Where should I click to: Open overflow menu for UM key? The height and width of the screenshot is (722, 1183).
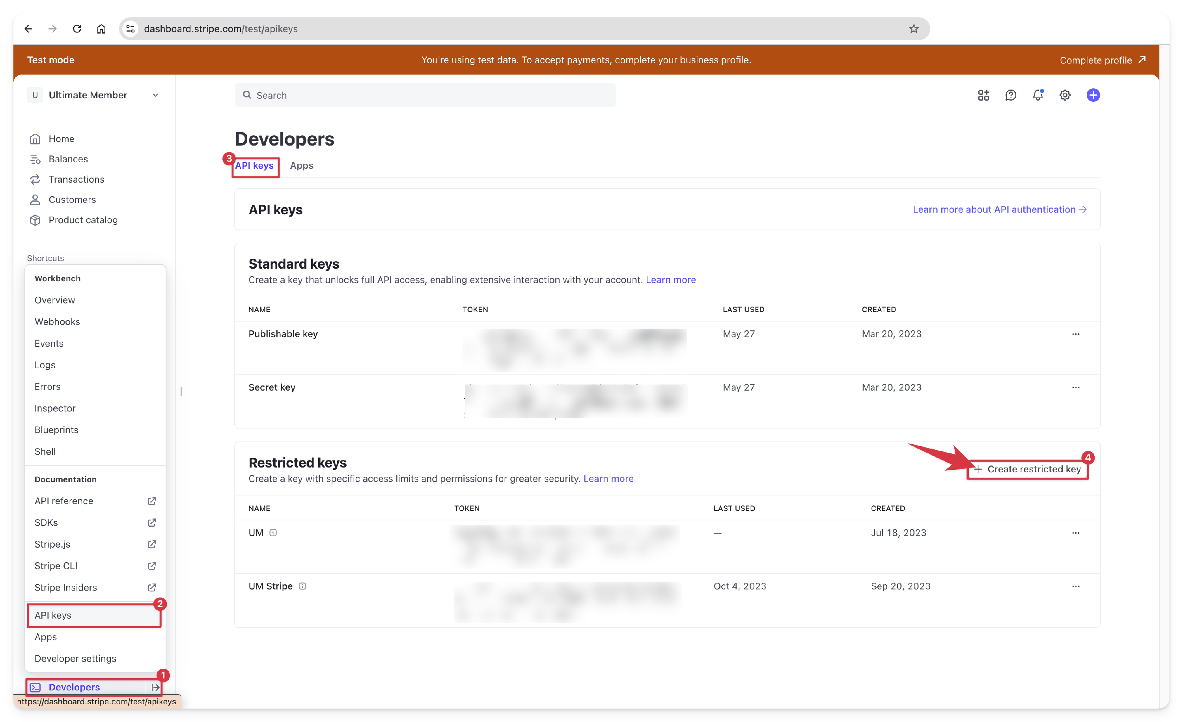[1075, 533]
